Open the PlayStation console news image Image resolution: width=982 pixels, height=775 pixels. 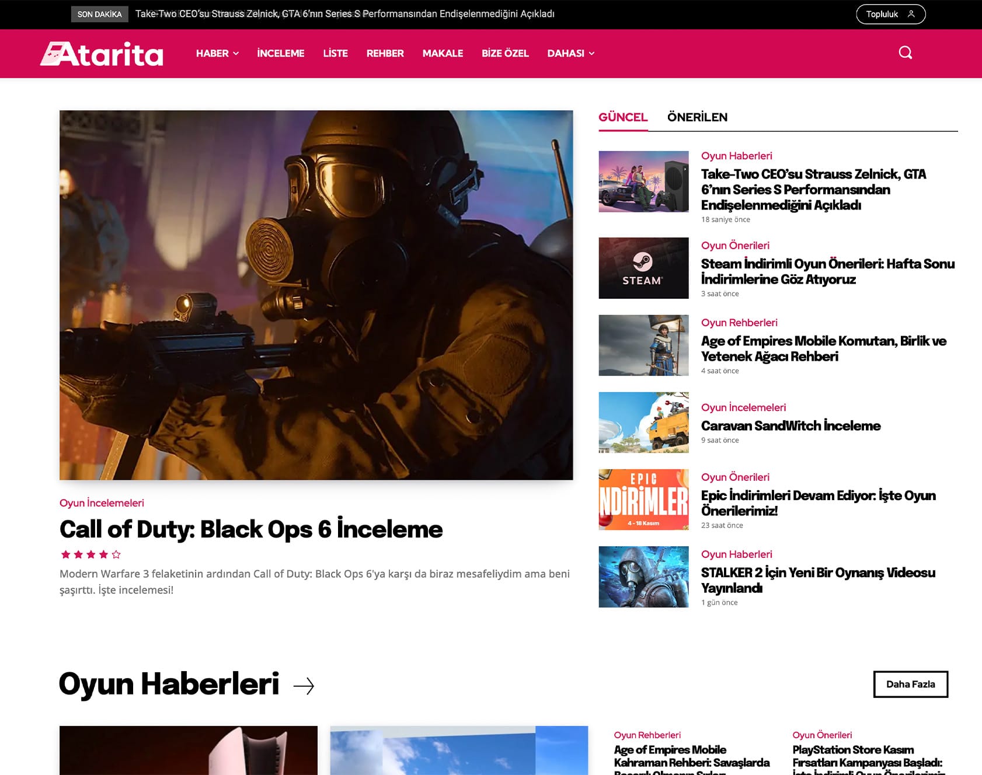[189, 750]
